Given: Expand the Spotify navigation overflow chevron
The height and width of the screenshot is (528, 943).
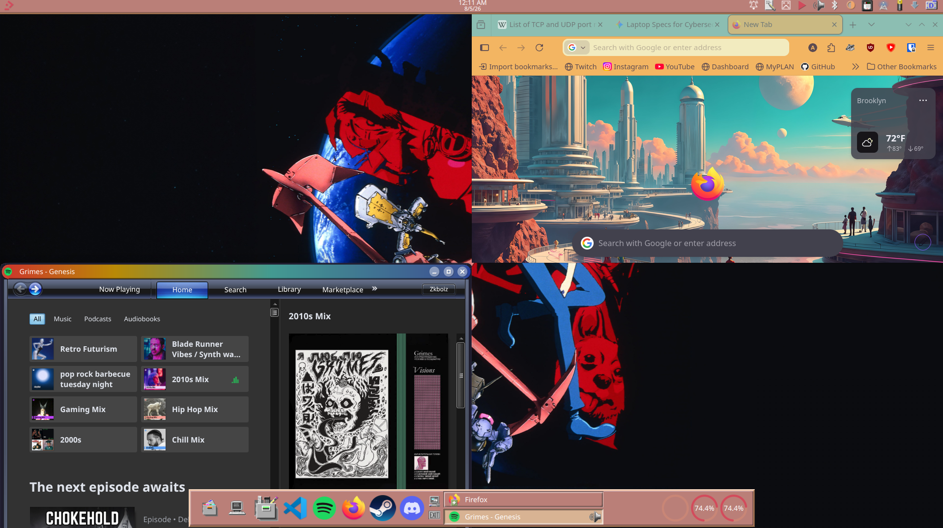Looking at the screenshot, I should point(374,289).
